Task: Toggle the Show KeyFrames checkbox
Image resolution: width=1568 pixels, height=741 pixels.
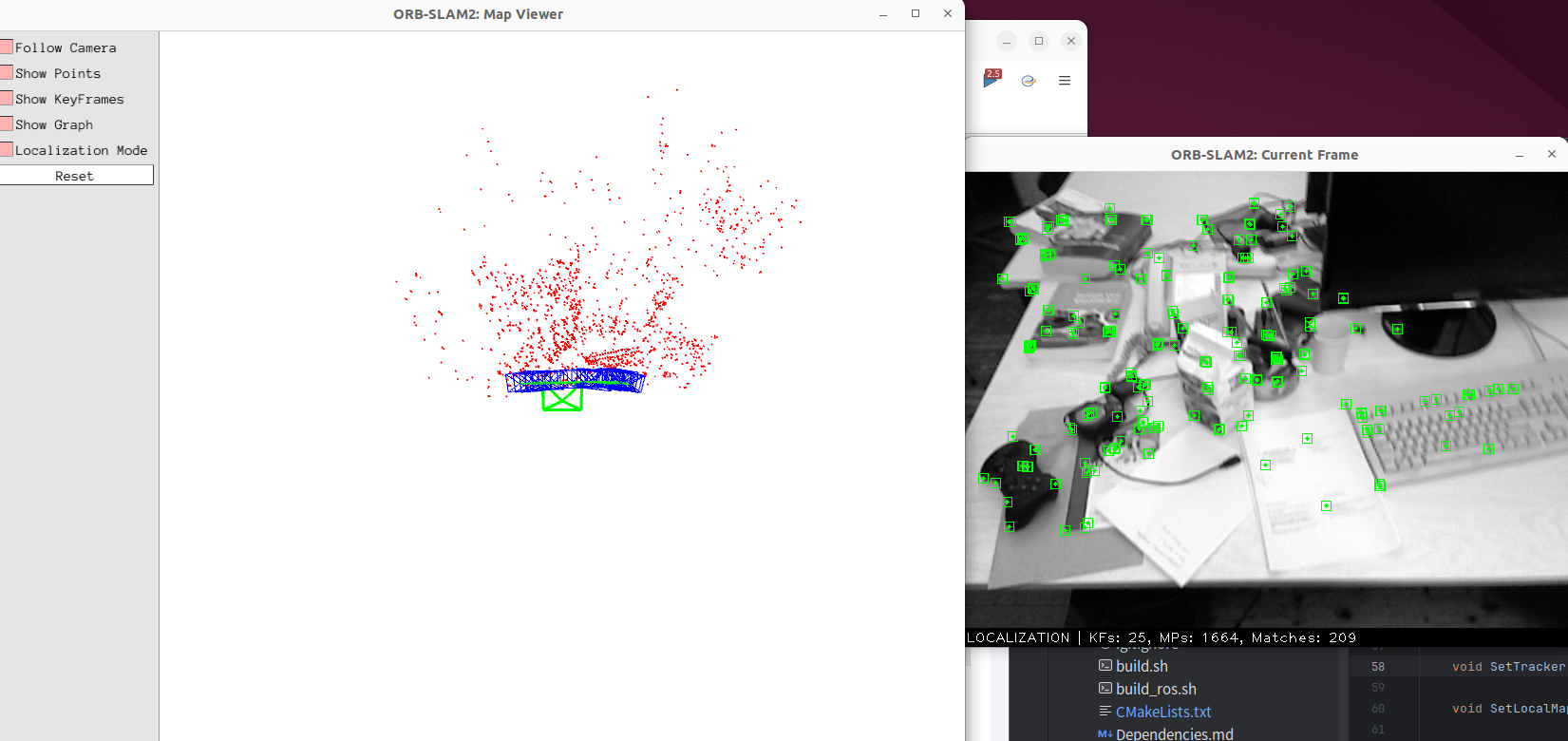Action: [7, 98]
